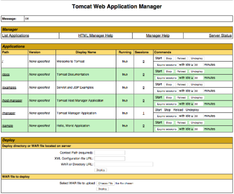
Task: Open the /sample application path
Action: pos(8,125)
